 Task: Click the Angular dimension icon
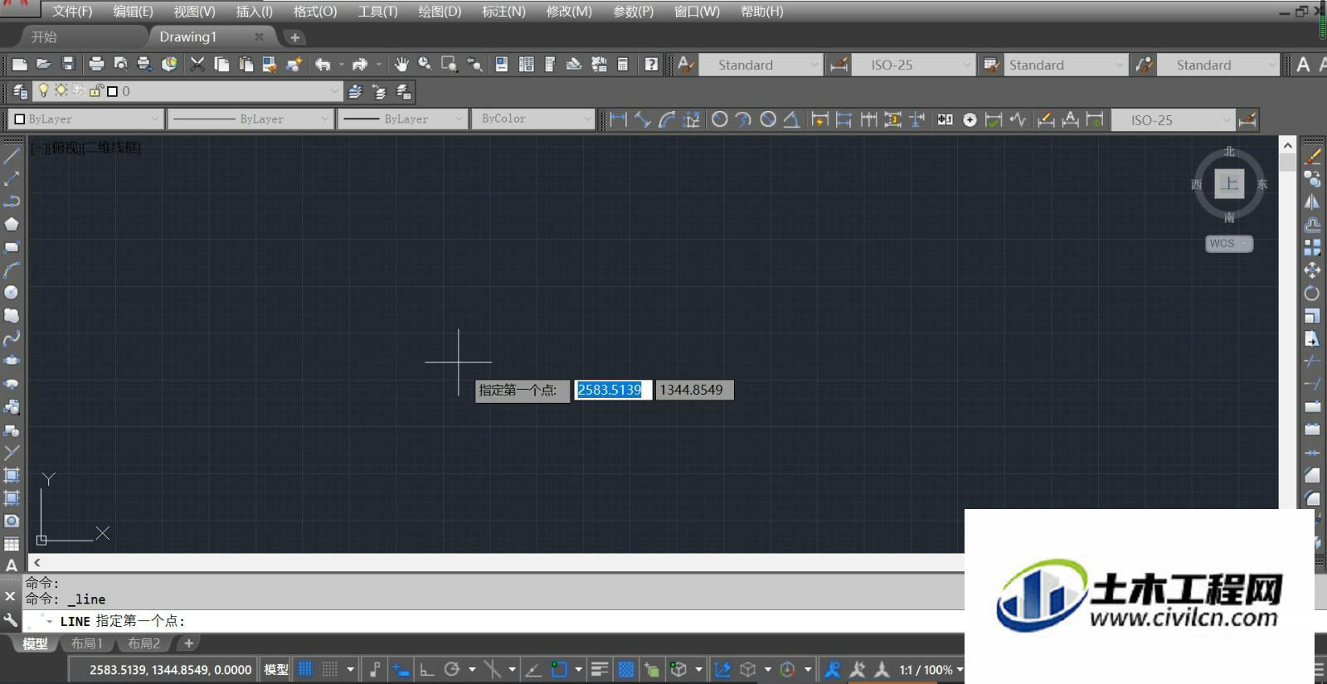792,119
